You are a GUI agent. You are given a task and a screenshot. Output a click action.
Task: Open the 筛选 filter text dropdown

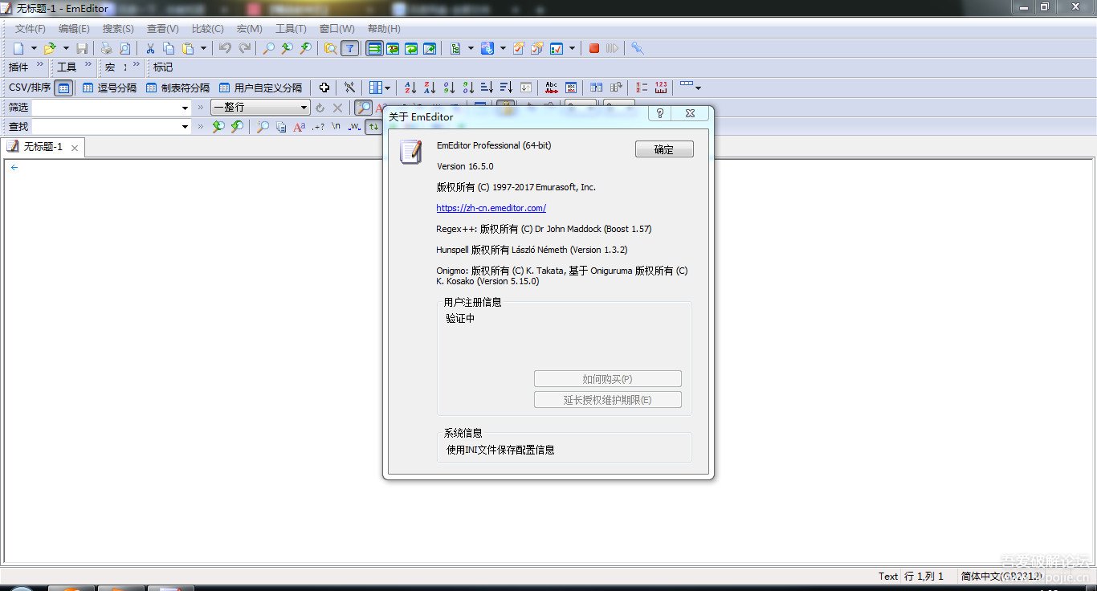pos(185,108)
